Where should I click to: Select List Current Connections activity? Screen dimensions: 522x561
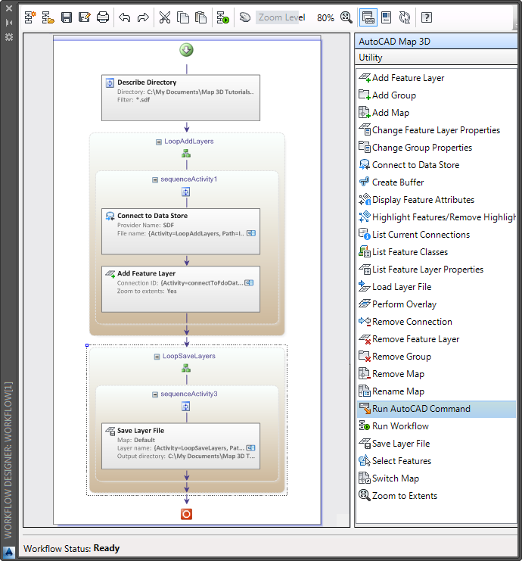437,235
